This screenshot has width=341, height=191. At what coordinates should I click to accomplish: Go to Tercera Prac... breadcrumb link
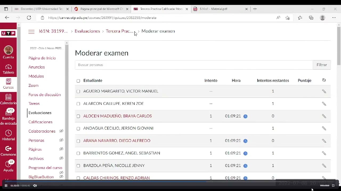tap(119, 31)
